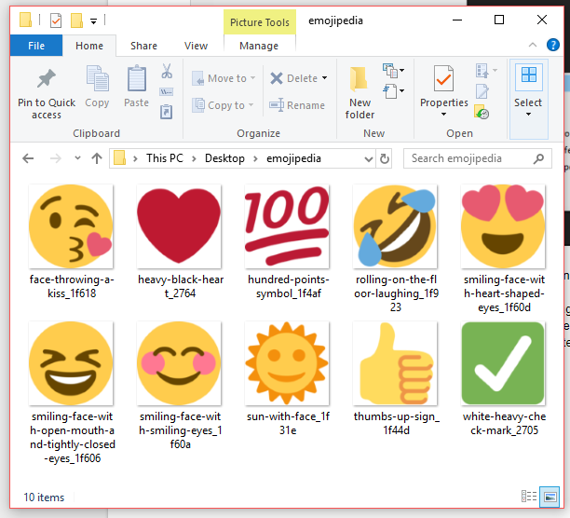Image resolution: width=570 pixels, height=518 pixels.
Task: Click the Rename button
Action: tap(297, 105)
